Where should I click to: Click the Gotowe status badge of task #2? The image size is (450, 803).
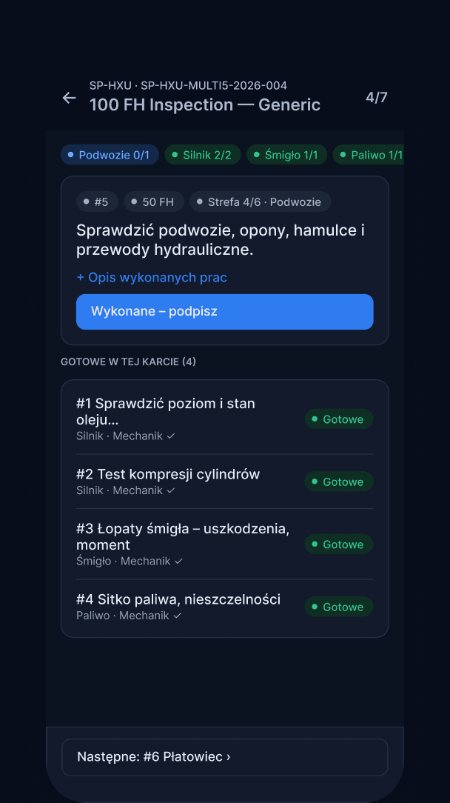(x=339, y=482)
